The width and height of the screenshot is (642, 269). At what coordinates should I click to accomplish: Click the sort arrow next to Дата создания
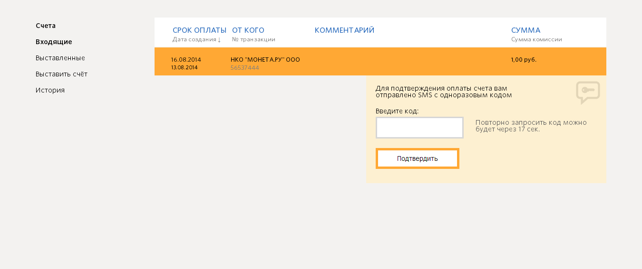click(219, 40)
